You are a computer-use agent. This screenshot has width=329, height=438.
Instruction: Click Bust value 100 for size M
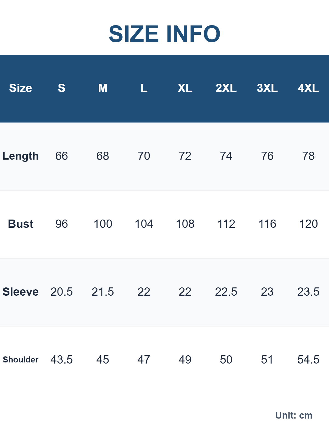point(103,224)
